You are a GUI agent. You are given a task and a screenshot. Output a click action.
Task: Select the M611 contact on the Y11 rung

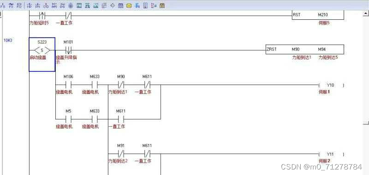click(147, 154)
